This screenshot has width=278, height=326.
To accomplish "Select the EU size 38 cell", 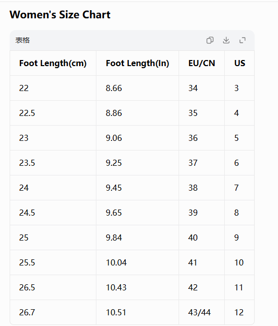I will 202,188.
